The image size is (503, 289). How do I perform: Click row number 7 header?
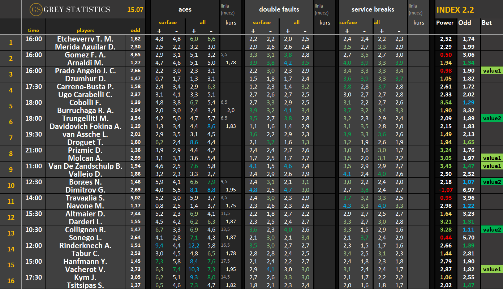tap(11, 138)
